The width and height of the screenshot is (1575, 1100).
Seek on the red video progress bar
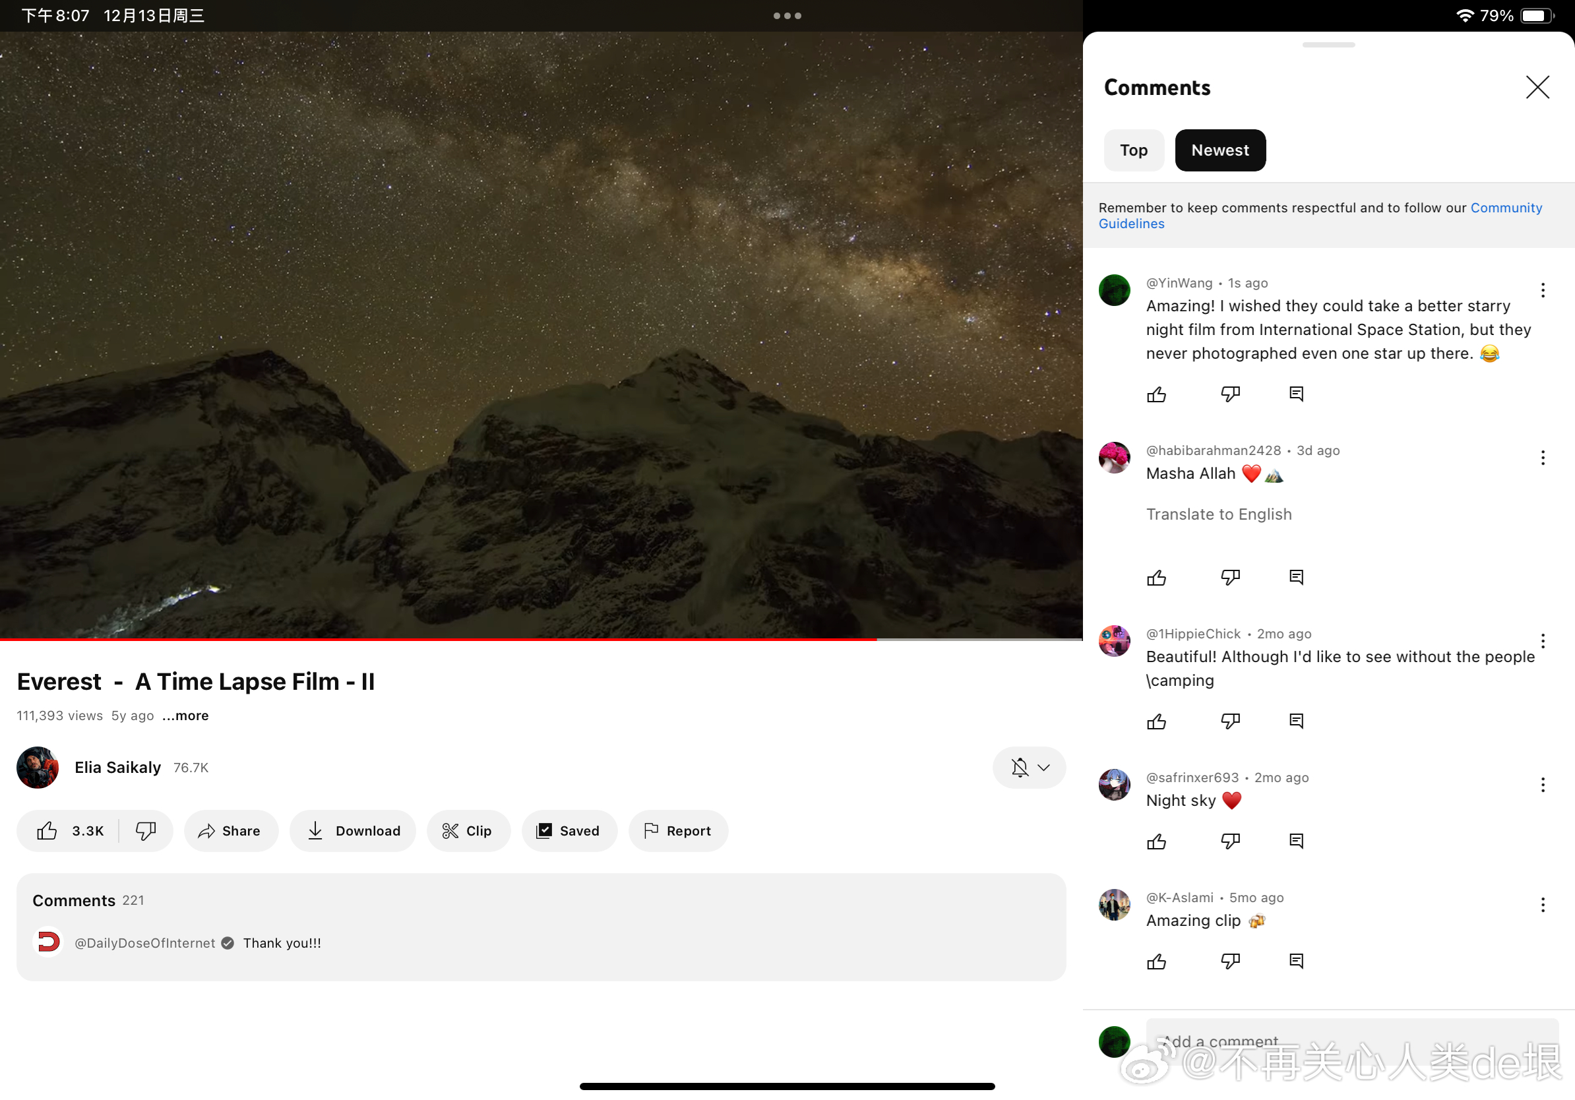[439, 639]
